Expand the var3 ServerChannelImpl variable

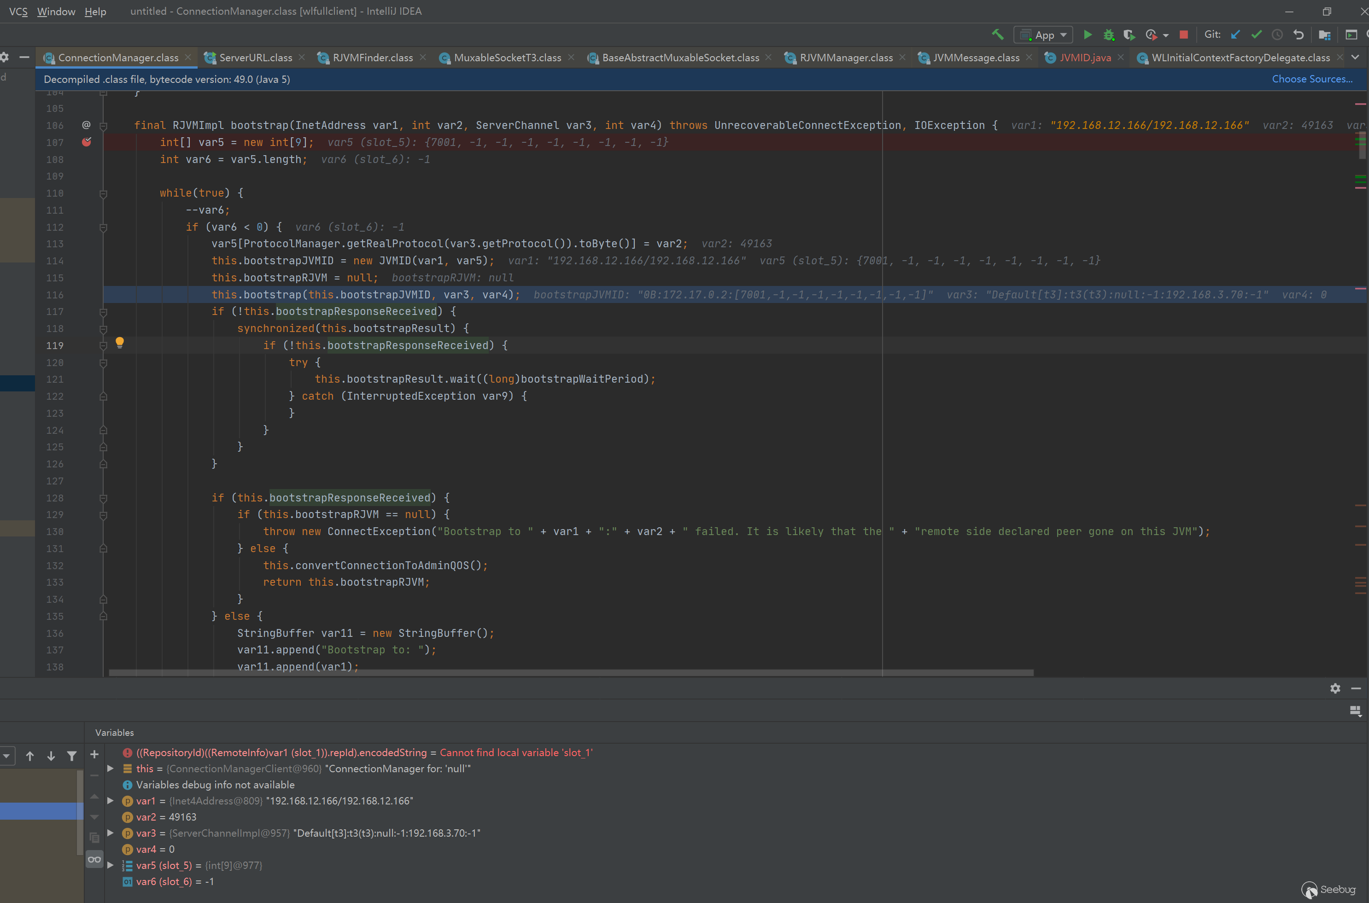pos(111,833)
